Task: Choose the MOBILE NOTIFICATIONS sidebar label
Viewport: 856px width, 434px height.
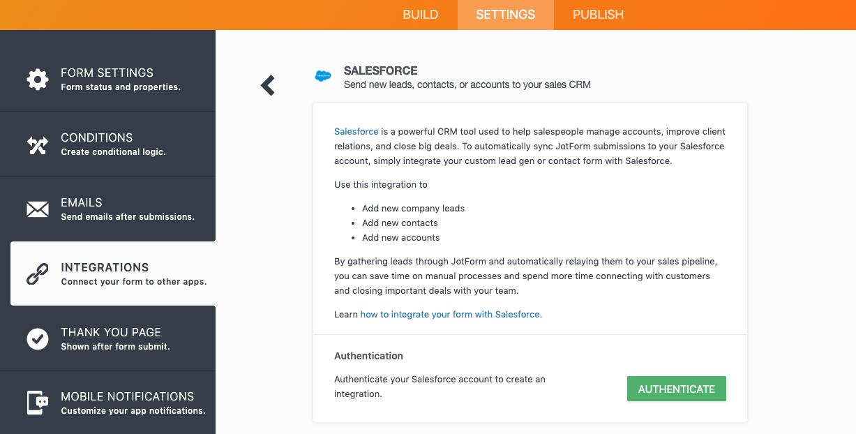Action: click(128, 396)
